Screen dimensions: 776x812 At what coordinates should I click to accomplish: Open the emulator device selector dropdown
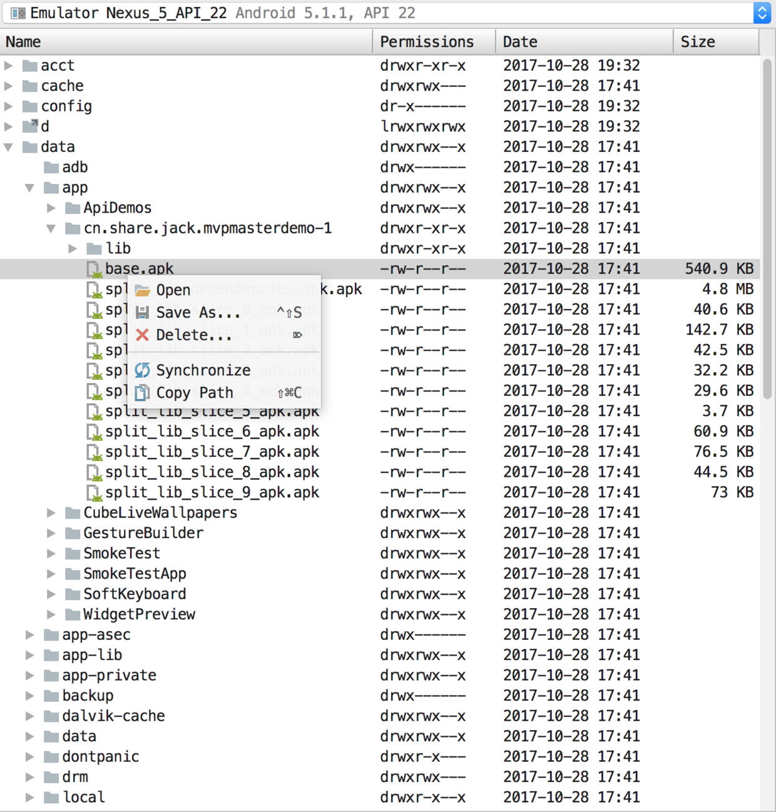coord(762,13)
